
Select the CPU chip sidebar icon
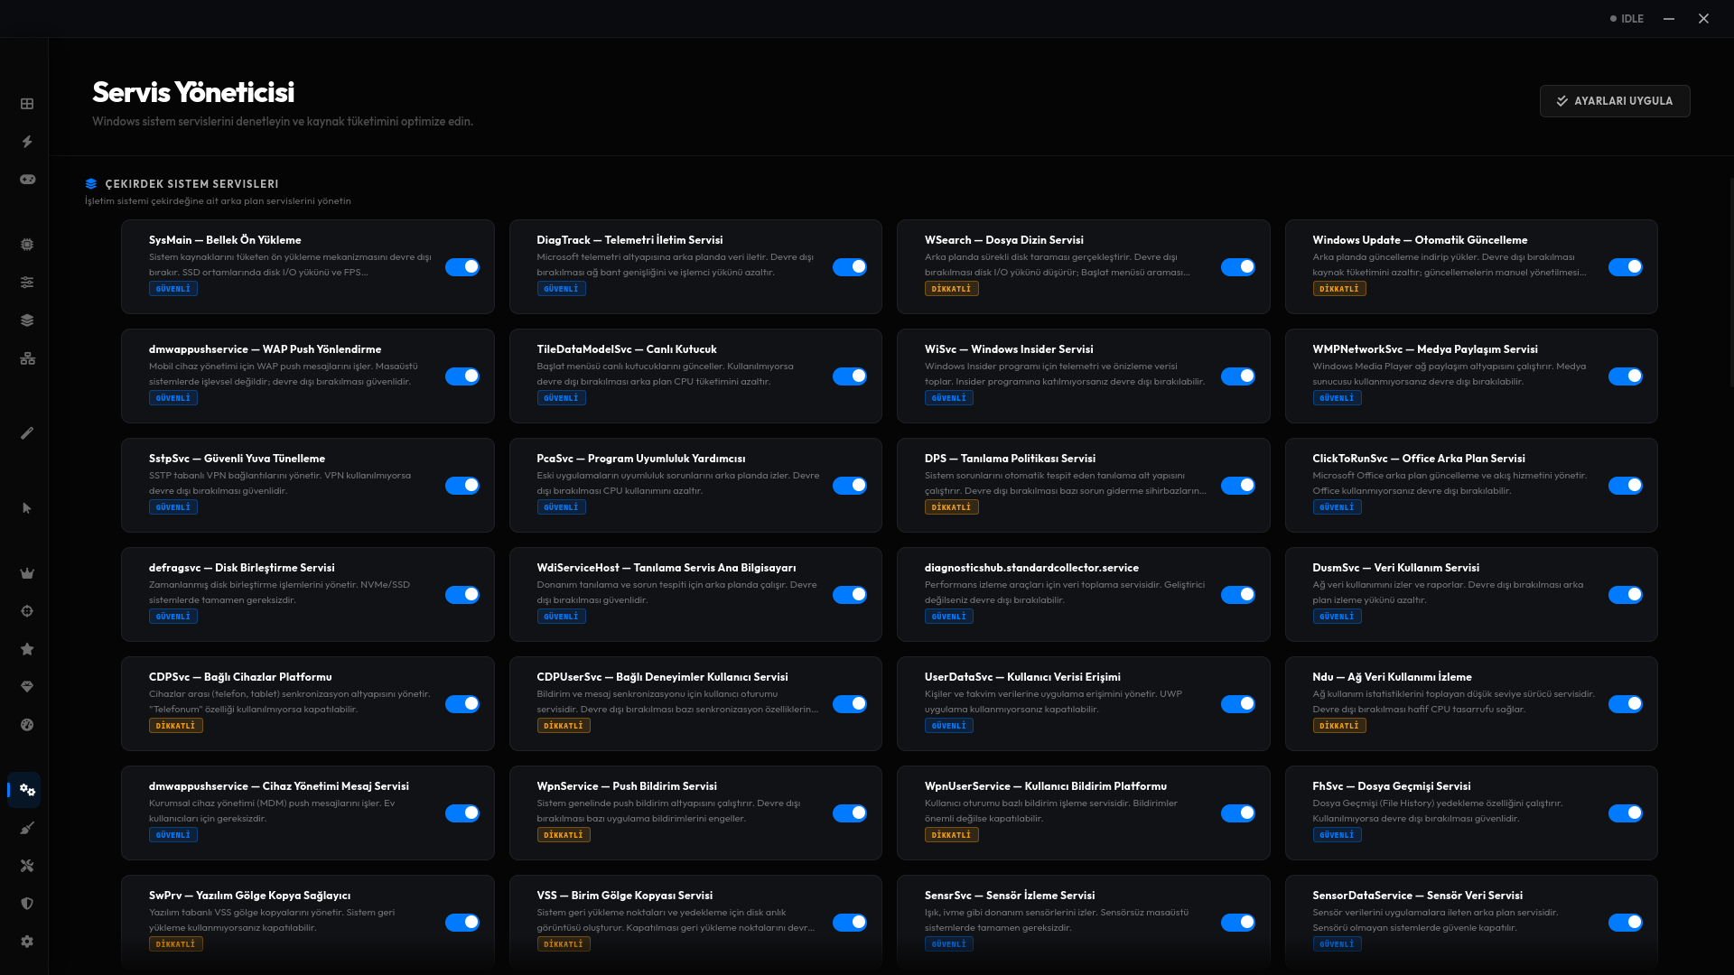click(x=27, y=245)
